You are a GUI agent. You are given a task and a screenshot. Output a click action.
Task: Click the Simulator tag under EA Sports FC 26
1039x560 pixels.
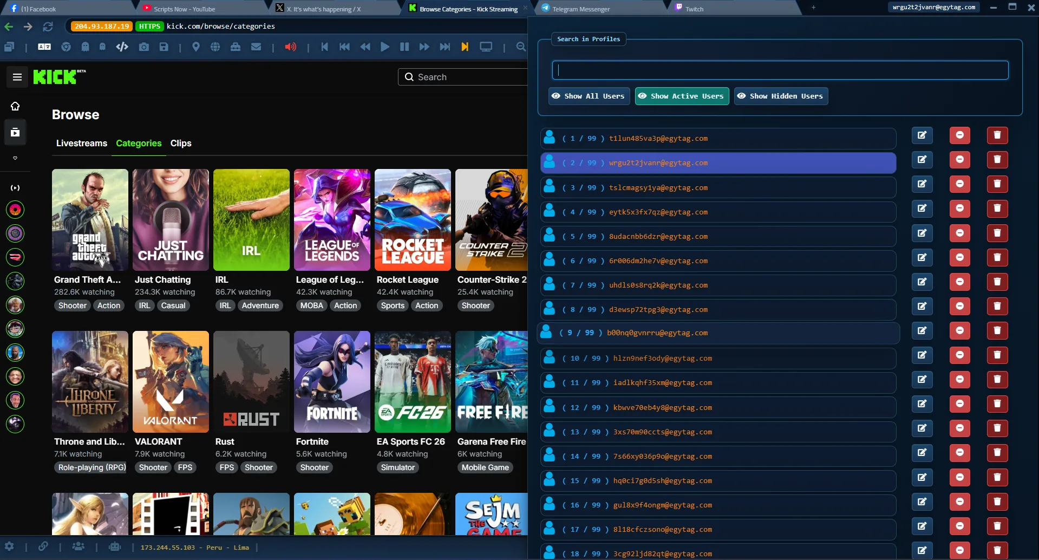point(398,467)
